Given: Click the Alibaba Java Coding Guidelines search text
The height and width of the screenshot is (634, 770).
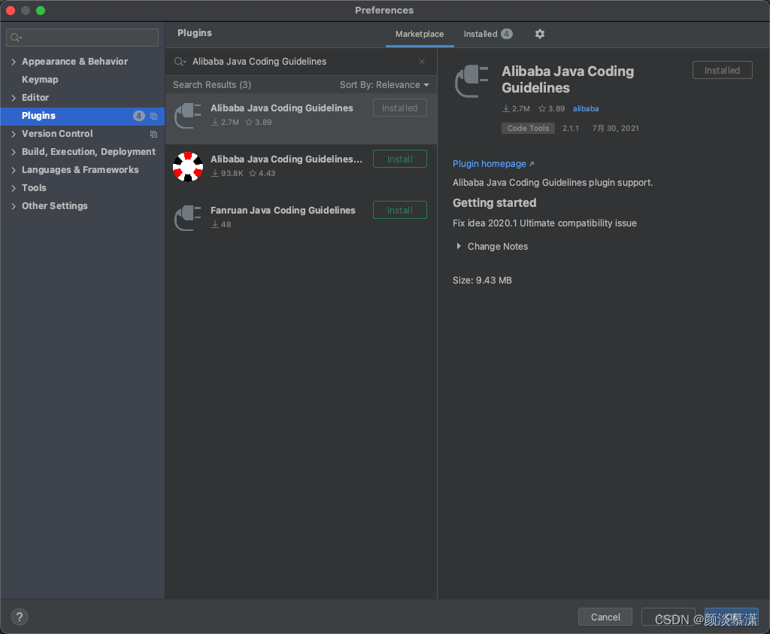Looking at the screenshot, I should [x=259, y=62].
